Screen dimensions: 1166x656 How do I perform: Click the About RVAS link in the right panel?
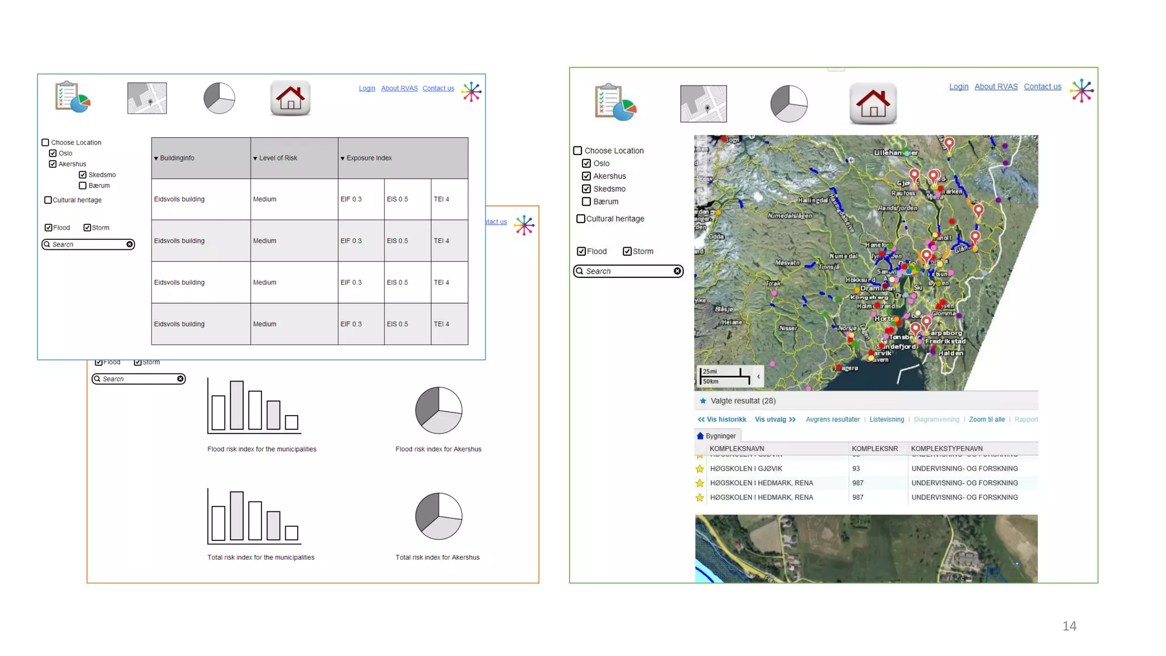(x=996, y=87)
